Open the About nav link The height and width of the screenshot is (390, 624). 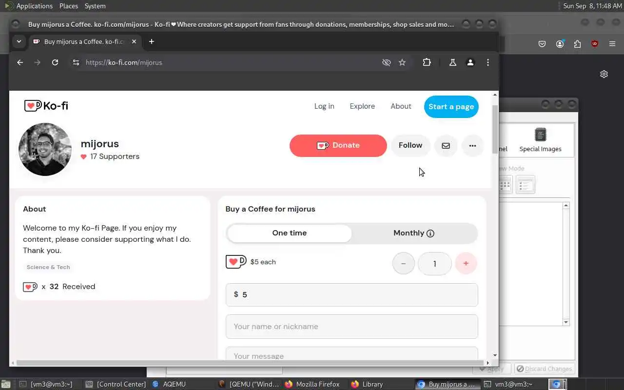tap(401, 106)
